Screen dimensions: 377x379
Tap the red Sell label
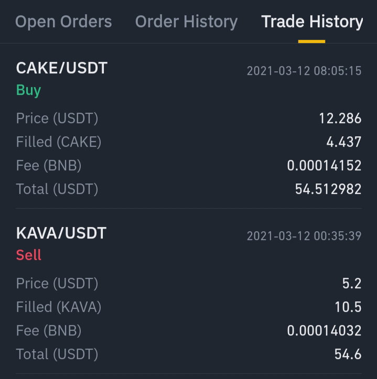[28, 255]
